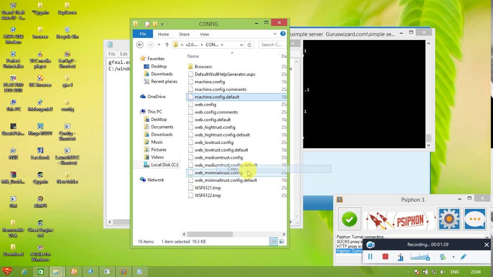Image resolution: width=493 pixels, height=277 pixels.
Task: Open recent locations dropdown arrow
Action: point(159,45)
